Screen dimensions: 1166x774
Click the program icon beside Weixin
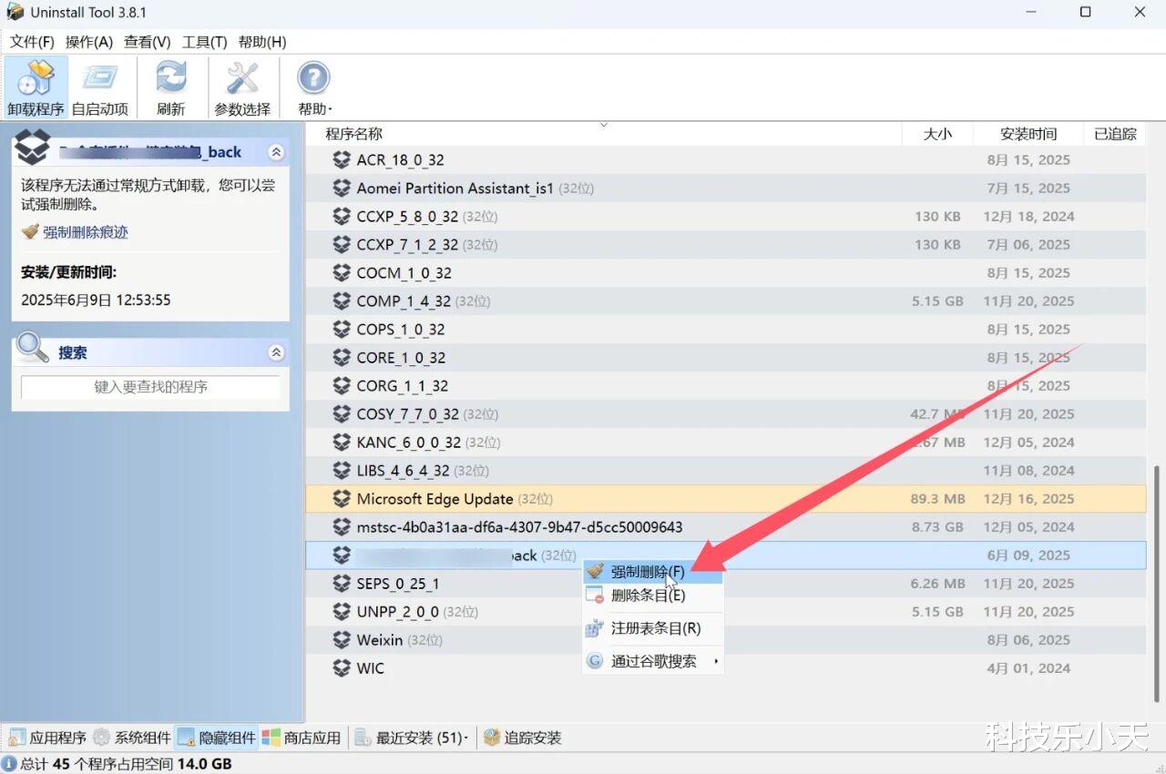click(342, 640)
